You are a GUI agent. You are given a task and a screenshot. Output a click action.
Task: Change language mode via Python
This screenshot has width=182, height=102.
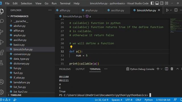pos(148,100)
